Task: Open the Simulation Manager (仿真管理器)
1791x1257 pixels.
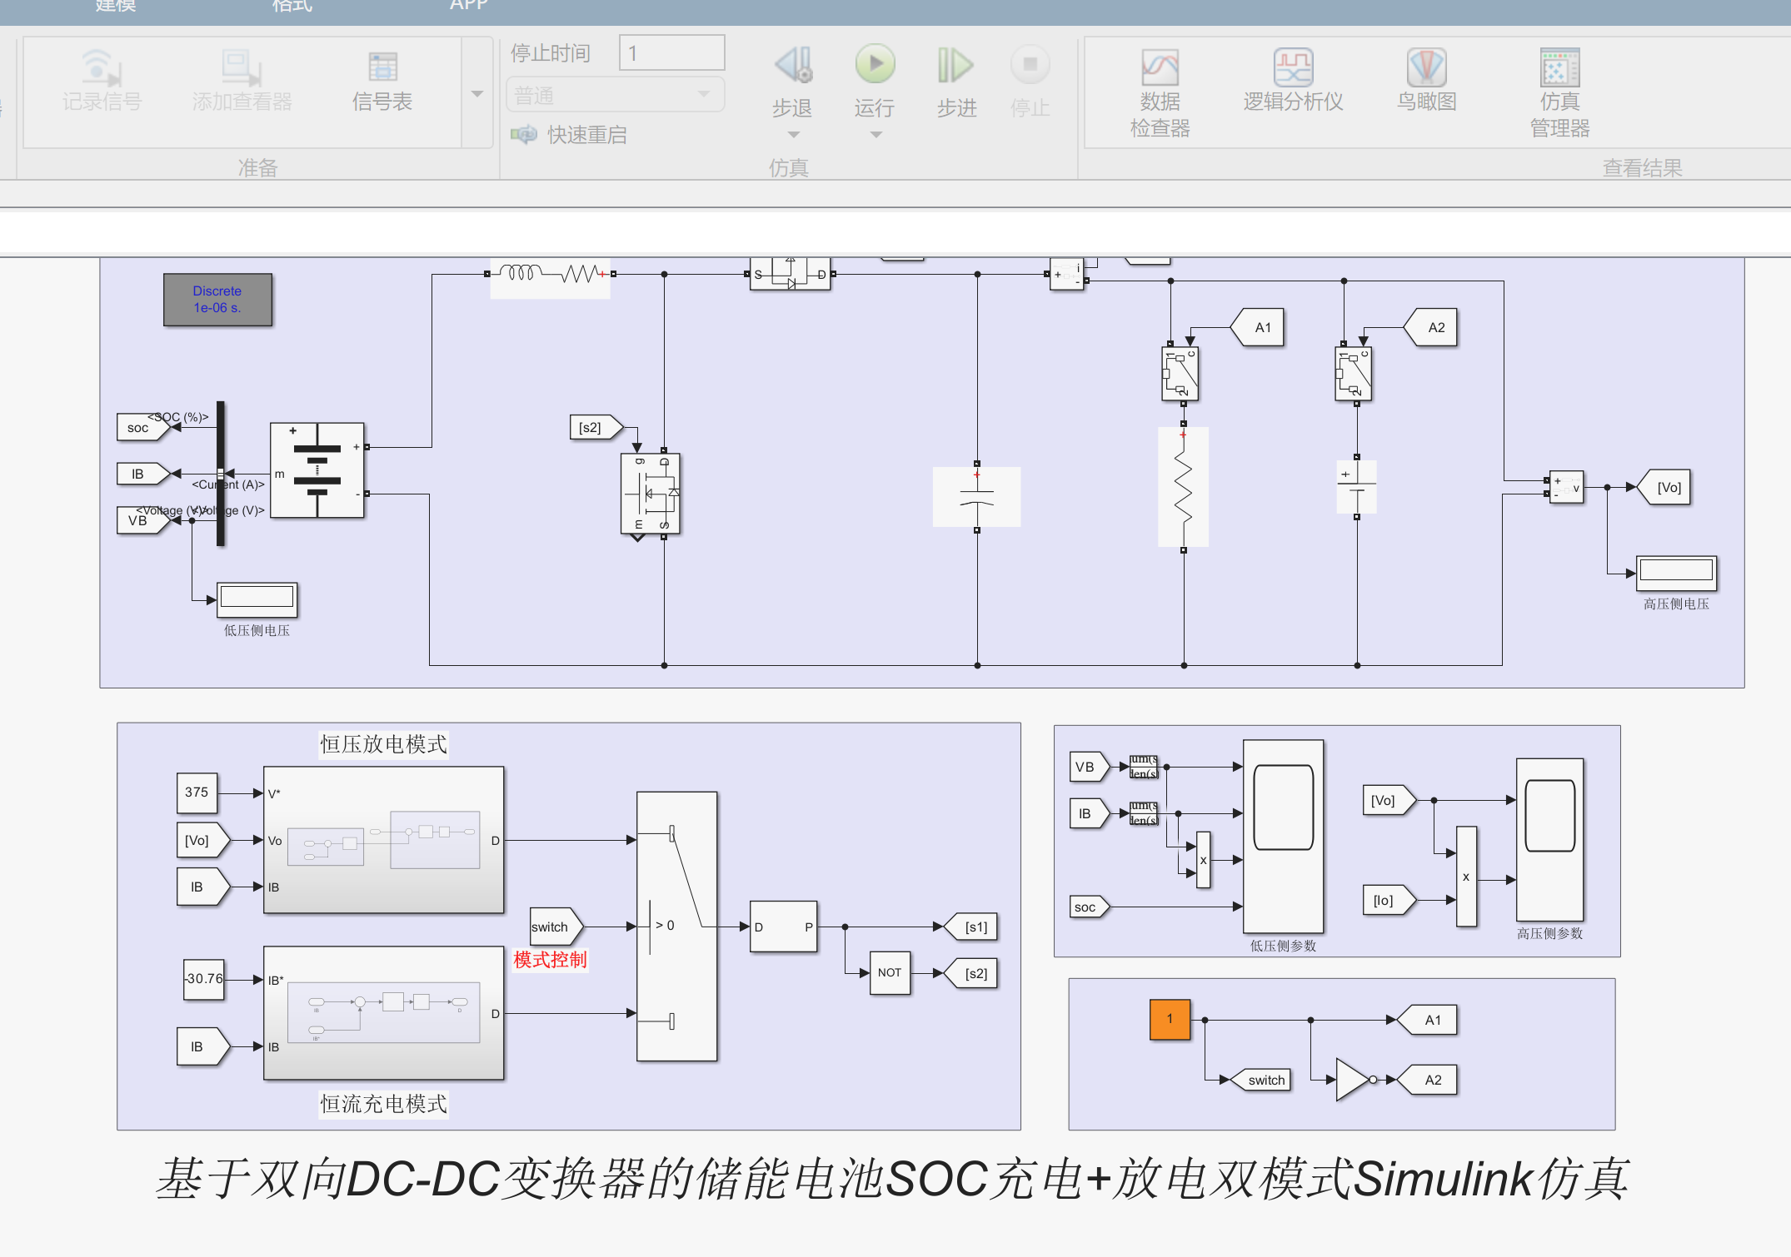Action: [1559, 68]
